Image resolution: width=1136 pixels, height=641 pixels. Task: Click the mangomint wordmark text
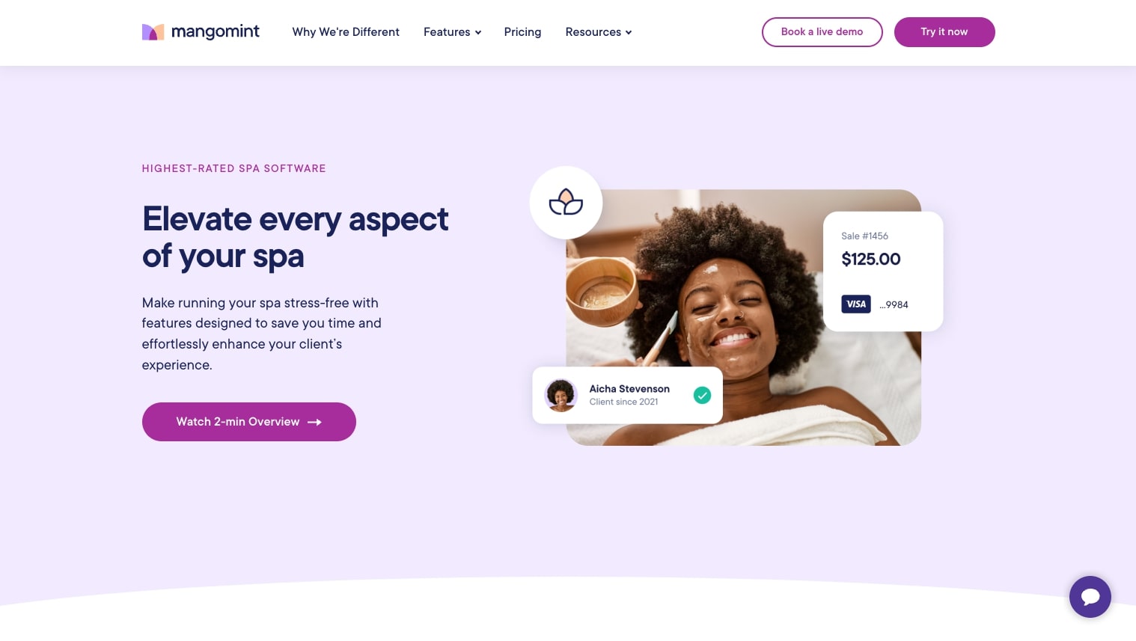point(216,31)
